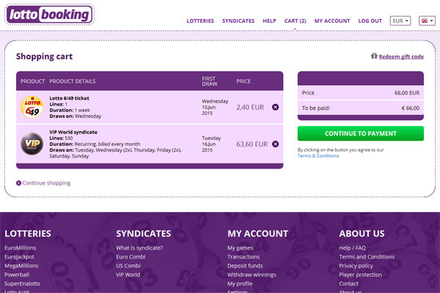Open the Lotteries menu
Image resolution: width=440 pixels, height=293 pixels.
[x=200, y=21]
